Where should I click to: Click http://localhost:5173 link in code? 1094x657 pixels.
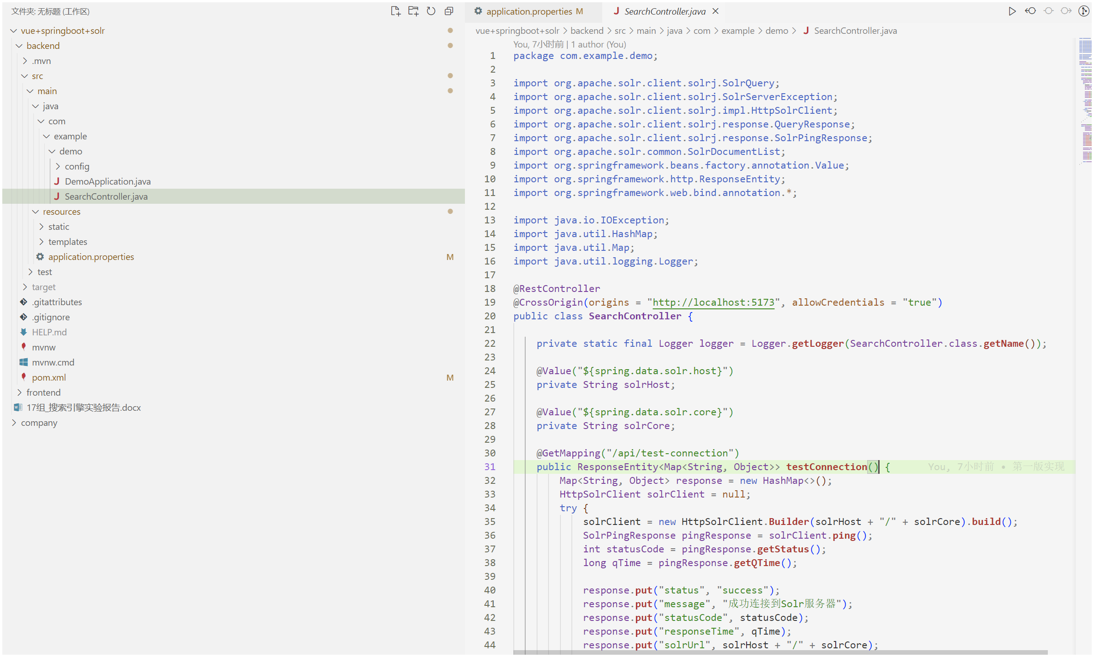[x=713, y=302]
